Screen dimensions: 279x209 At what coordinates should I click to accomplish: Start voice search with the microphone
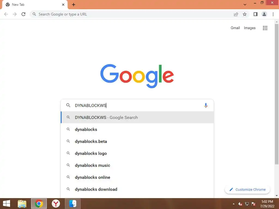pos(206,105)
